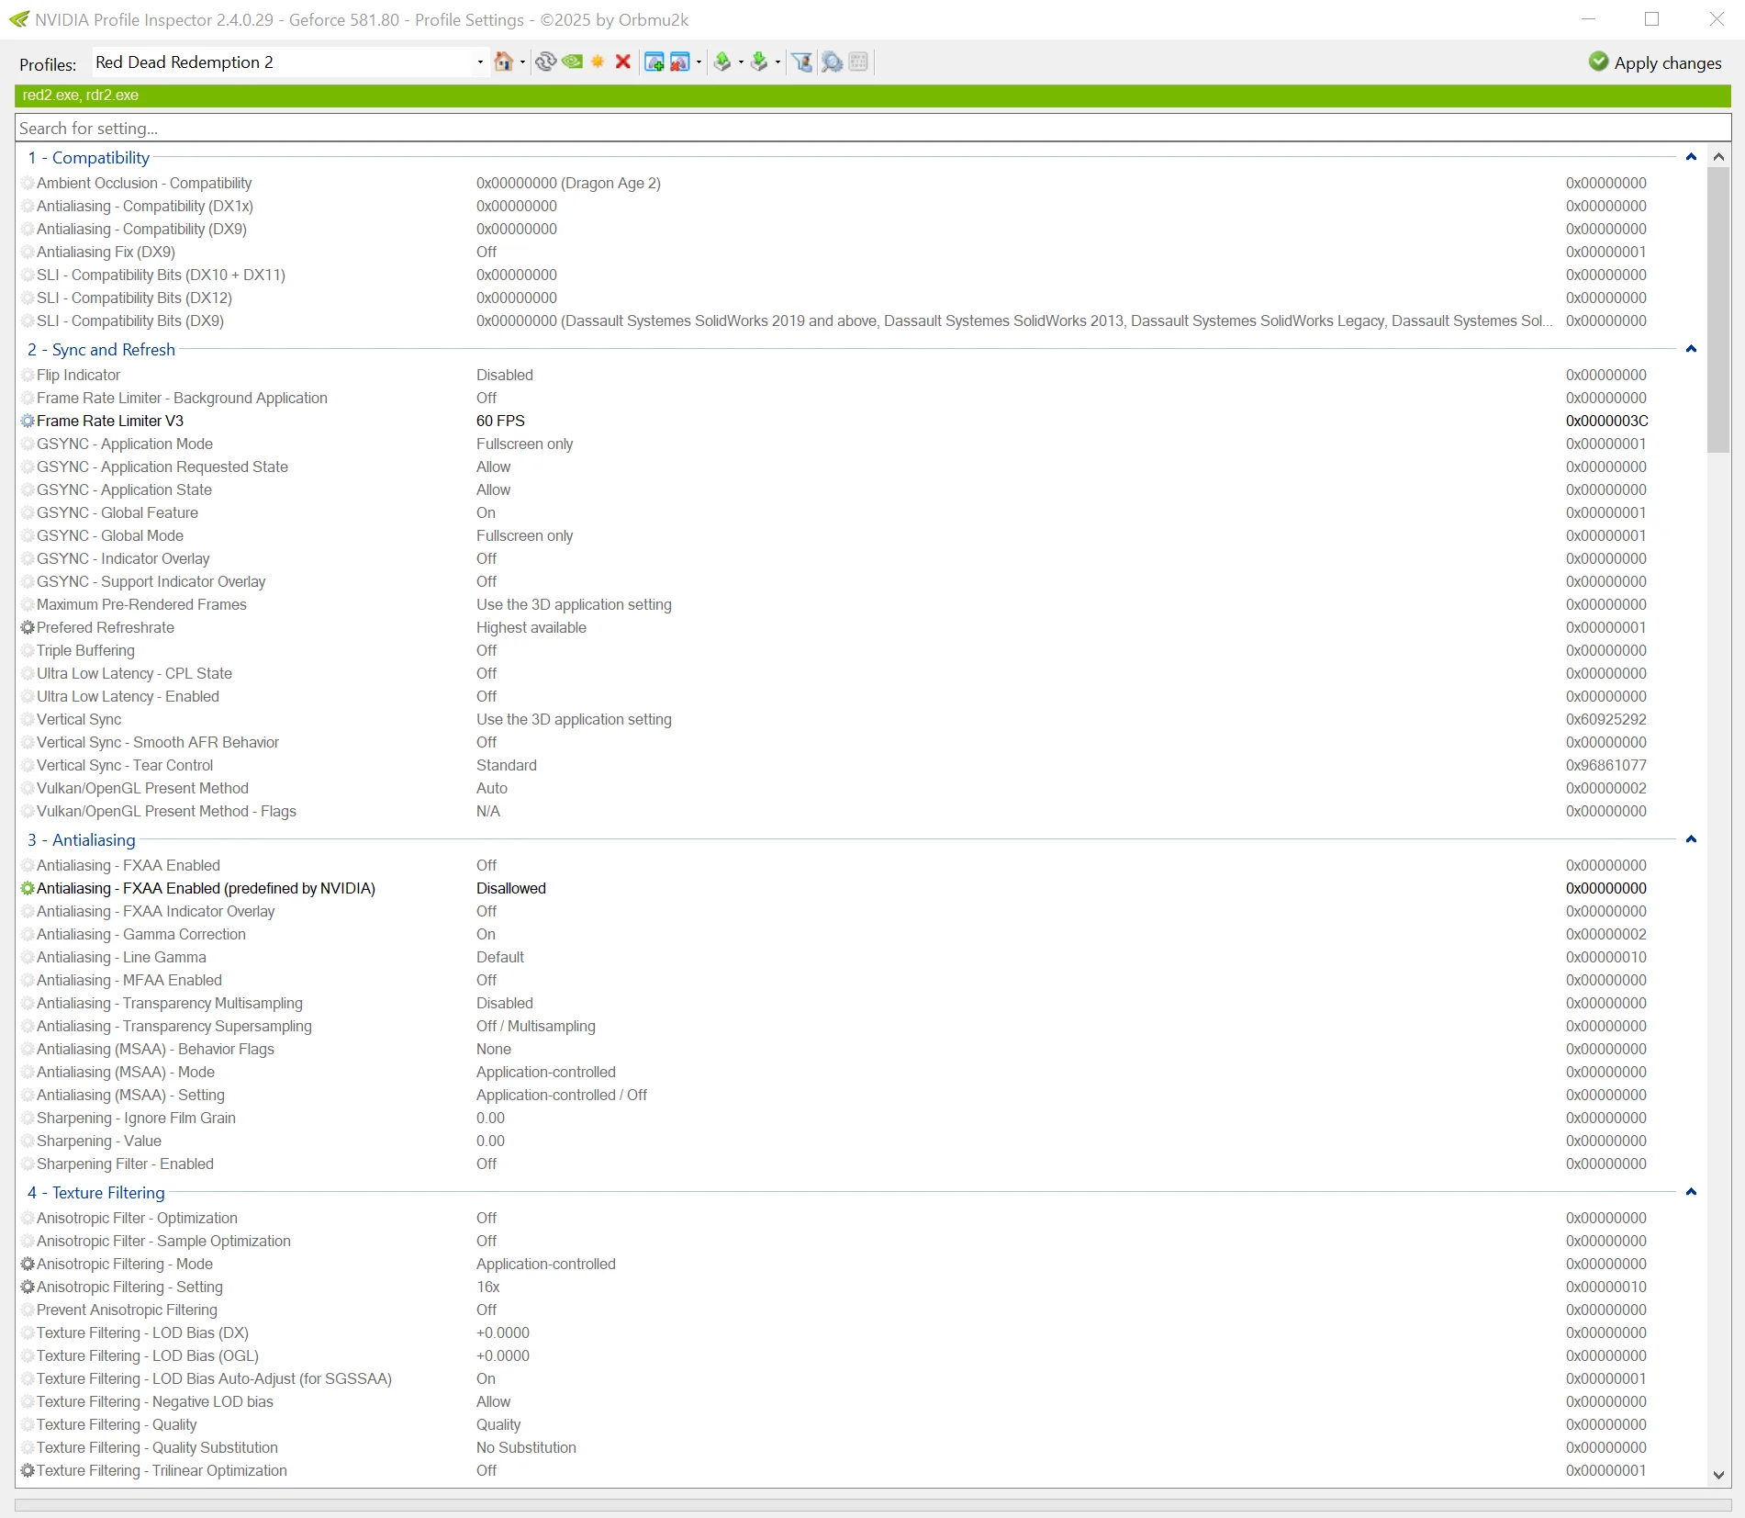The width and height of the screenshot is (1745, 1518).
Task: Select Texture Filtering - Negative LOD bias
Action: [155, 1401]
